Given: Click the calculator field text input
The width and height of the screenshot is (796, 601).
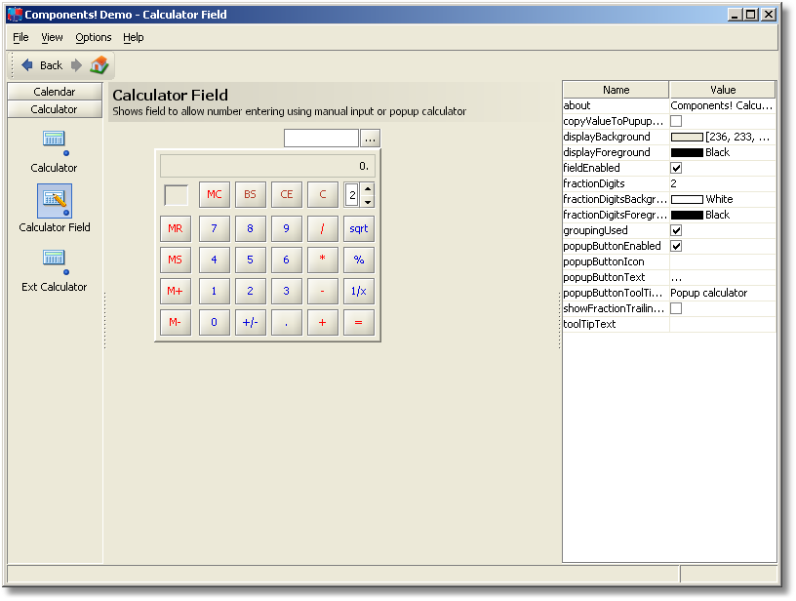Looking at the screenshot, I should pyautogui.click(x=321, y=139).
